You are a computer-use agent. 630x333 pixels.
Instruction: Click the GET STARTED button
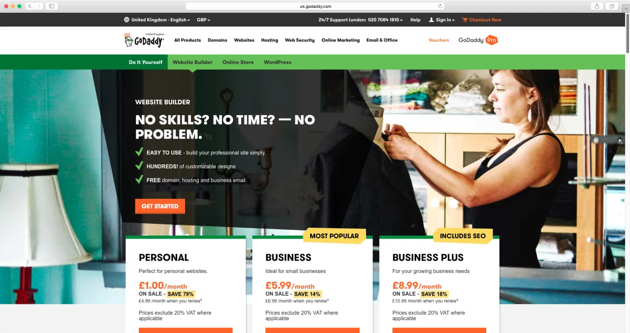point(160,206)
